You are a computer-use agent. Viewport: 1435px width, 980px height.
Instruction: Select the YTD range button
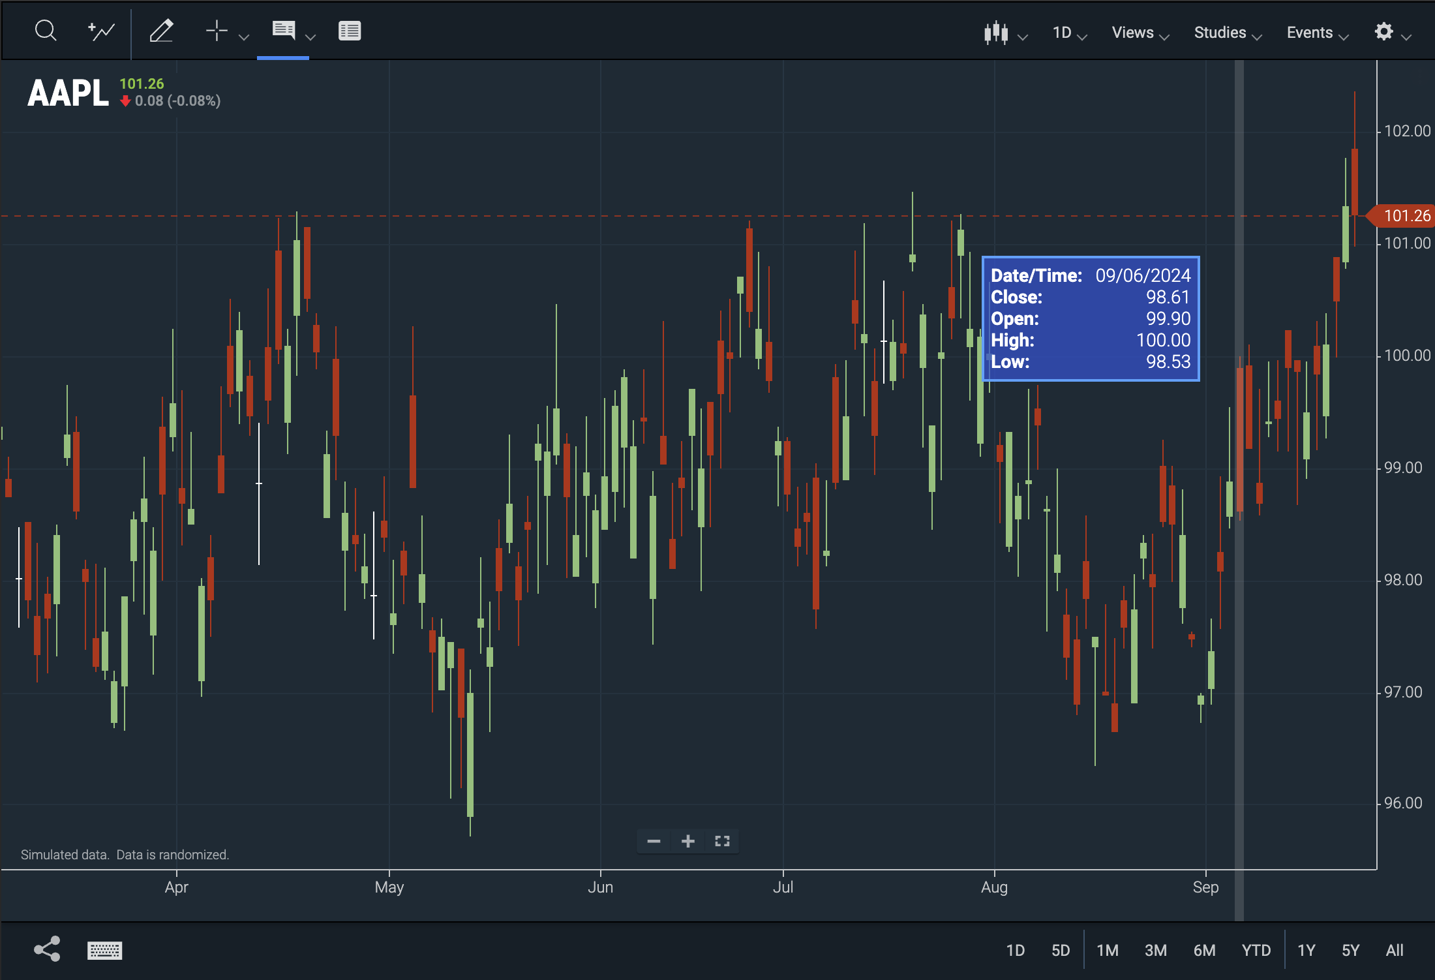(x=1256, y=950)
